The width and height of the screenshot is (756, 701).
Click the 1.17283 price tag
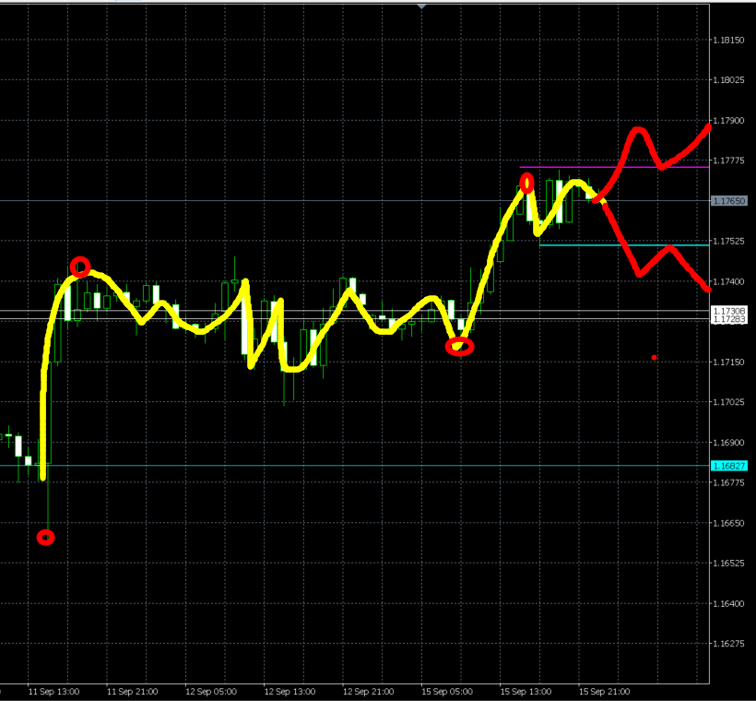(x=729, y=319)
